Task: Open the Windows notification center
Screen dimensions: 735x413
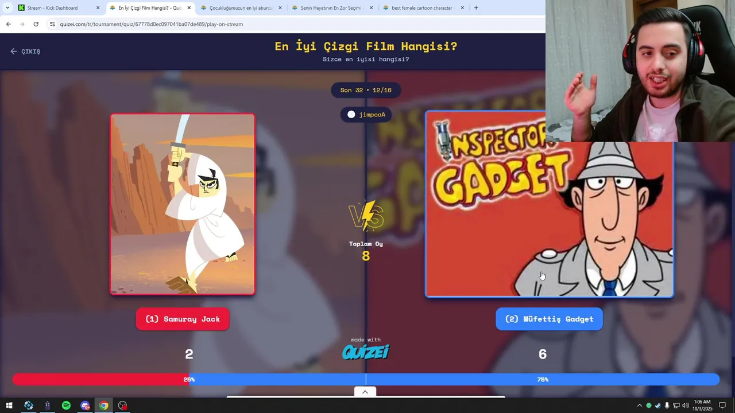Action: (723, 406)
